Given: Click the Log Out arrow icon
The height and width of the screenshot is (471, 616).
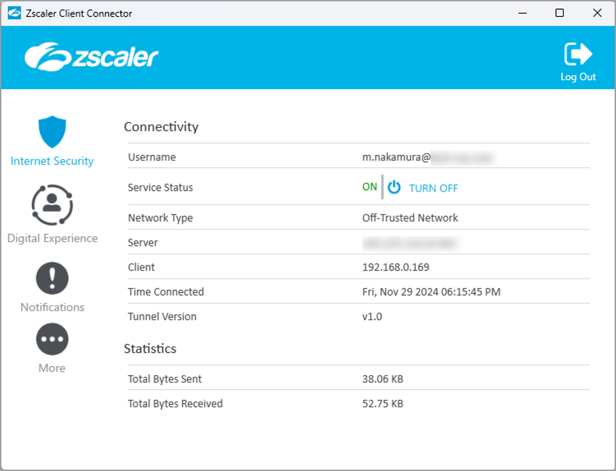Looking at the screenshot, I should point(578,54).
